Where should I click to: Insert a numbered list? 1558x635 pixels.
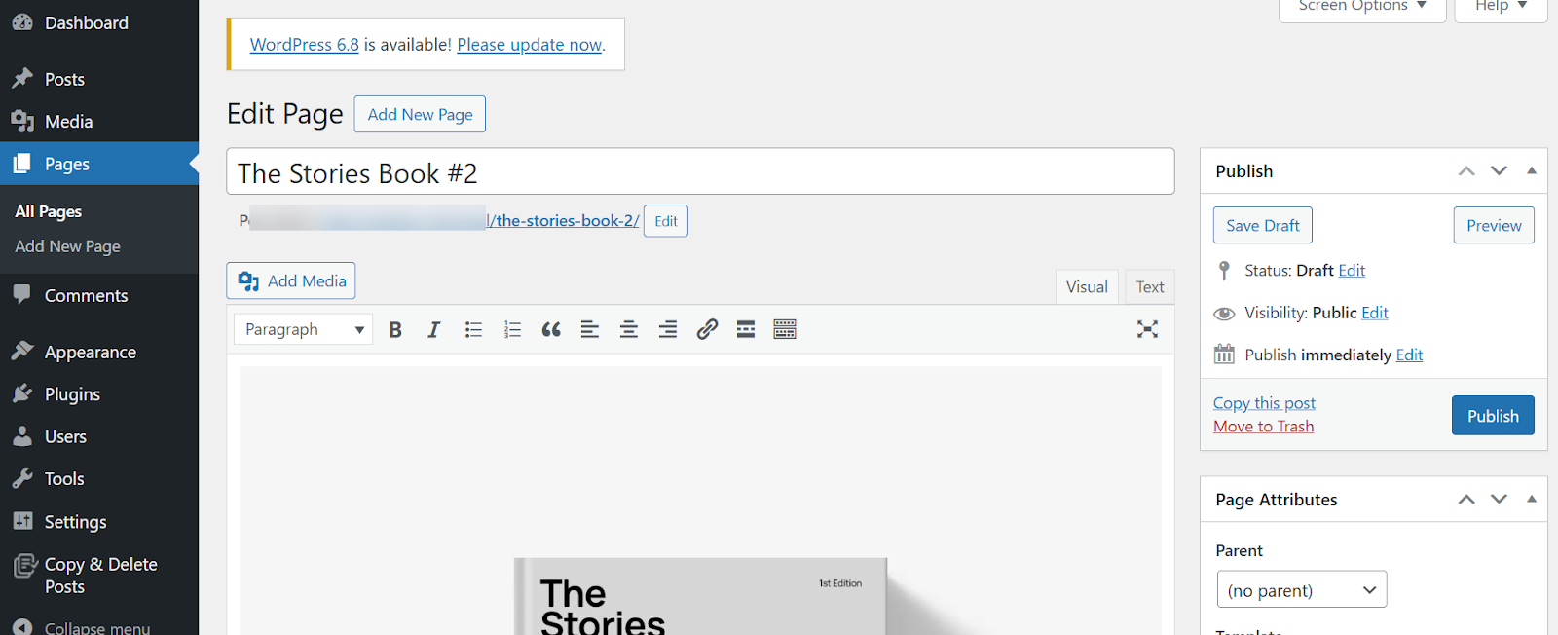point(512,329)
